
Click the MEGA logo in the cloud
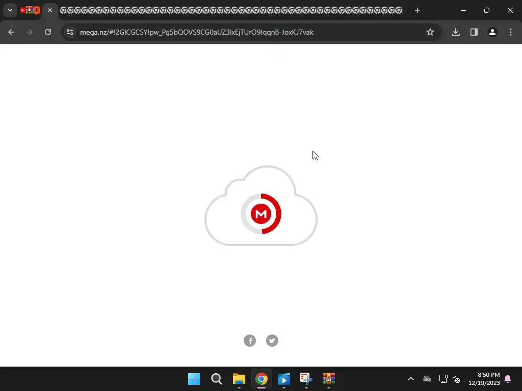261,214
